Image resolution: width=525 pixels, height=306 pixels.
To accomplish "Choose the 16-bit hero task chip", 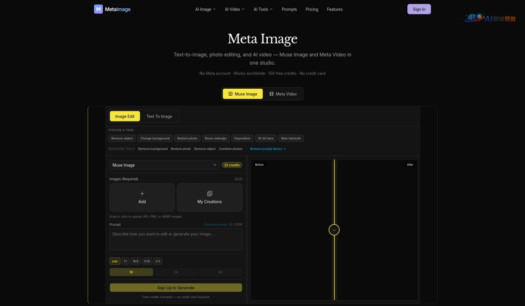I will click(266, 138).
